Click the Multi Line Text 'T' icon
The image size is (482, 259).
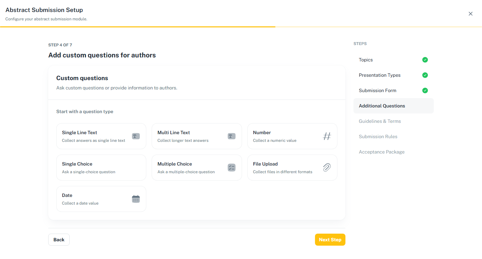(231, 136)
